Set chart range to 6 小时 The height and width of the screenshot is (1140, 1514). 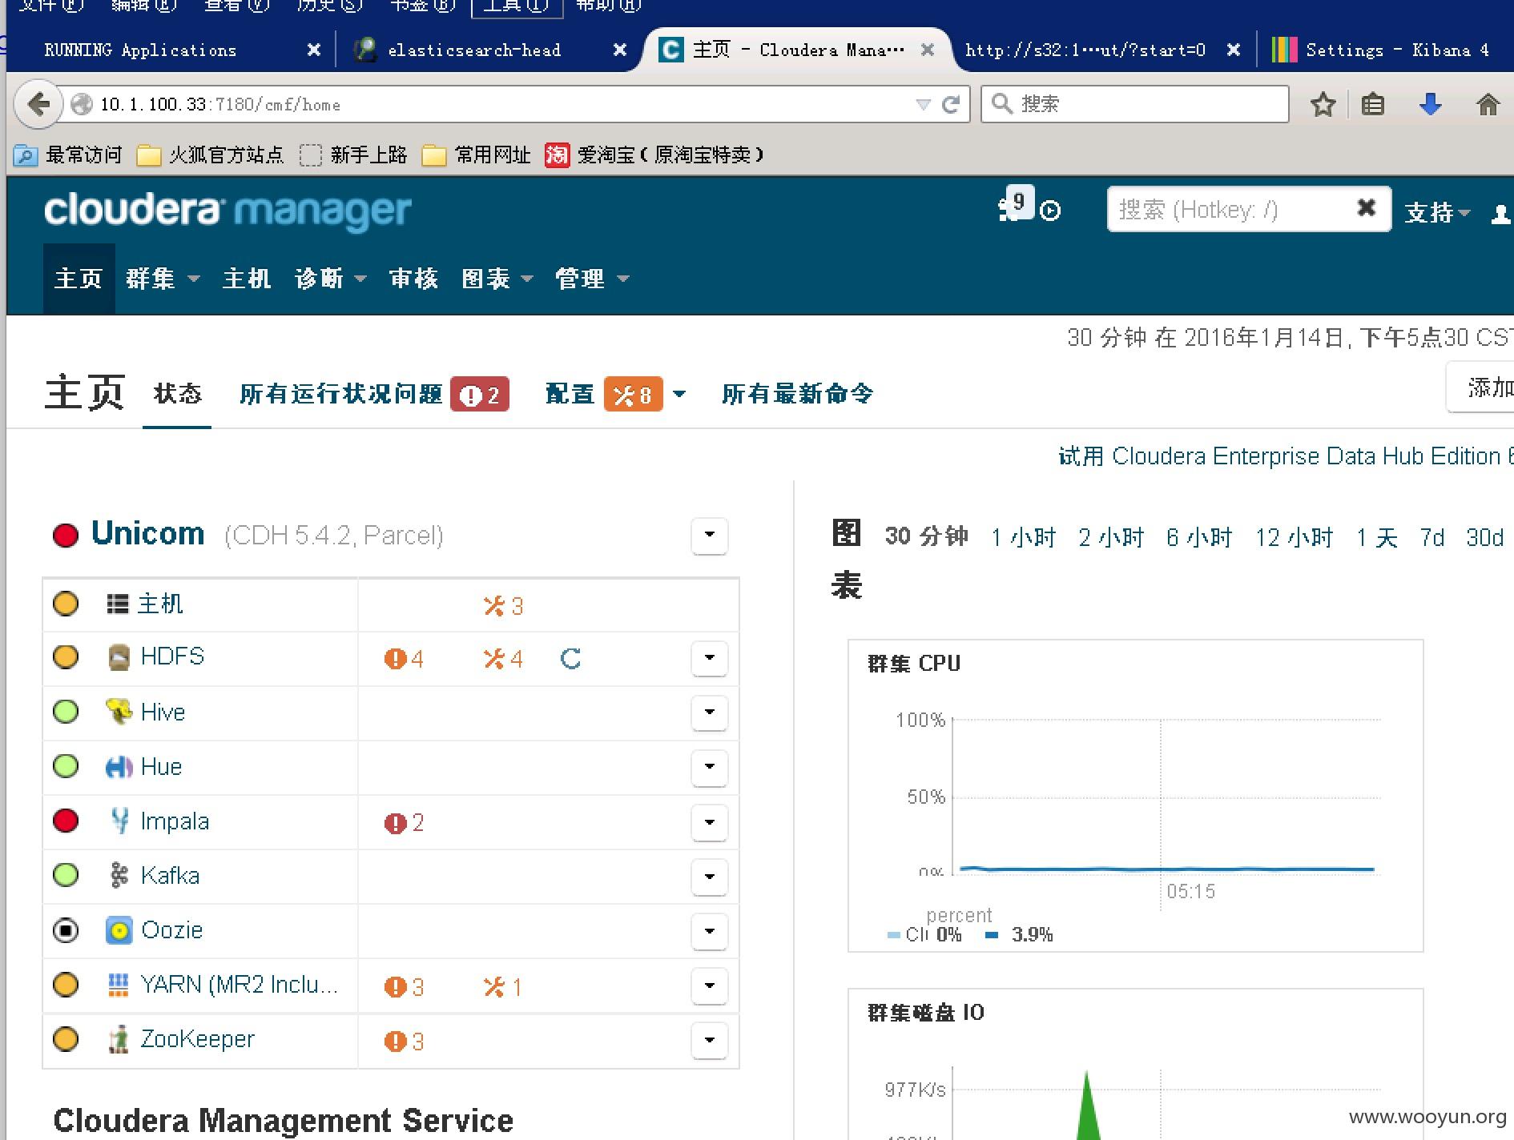[x=1199, y=537]
